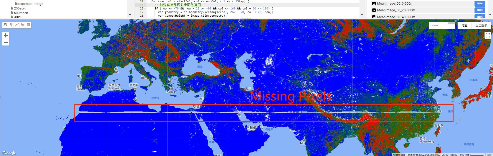Click code editor scroll down arrow
Image resolution: width=493 pixels, height=156 pixels.
coord(362,15)
